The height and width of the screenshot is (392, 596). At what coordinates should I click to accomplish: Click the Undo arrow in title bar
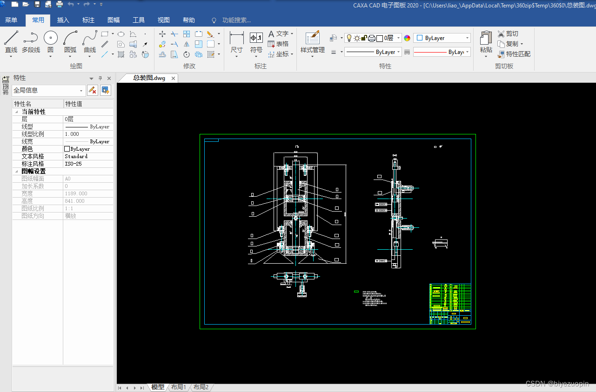coord(71,4)
